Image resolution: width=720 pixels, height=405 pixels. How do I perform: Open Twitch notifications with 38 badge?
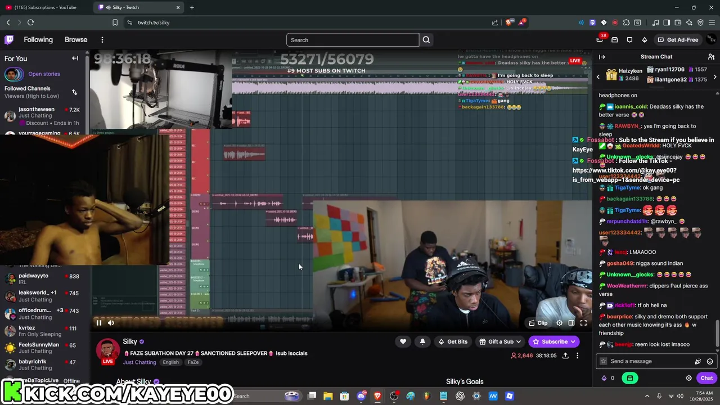[600, 39]
